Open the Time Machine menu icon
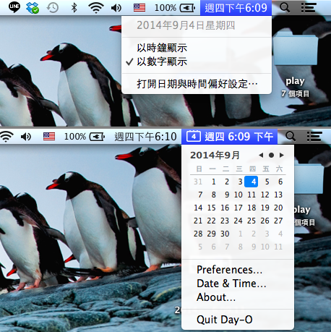The height and width of the screenshot is (332, 331). pos(52,8)
